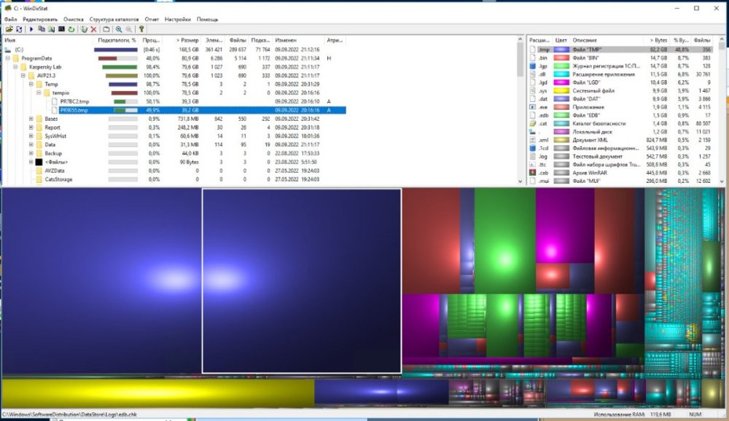Click the green refresh selected icon

[71, 29]
